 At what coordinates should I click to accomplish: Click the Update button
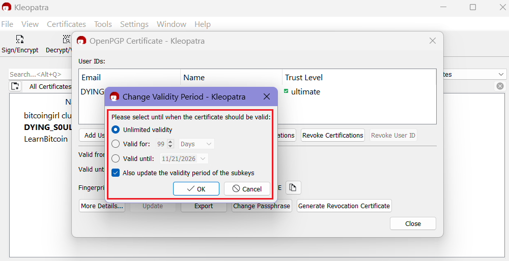(x=153, y=206)
